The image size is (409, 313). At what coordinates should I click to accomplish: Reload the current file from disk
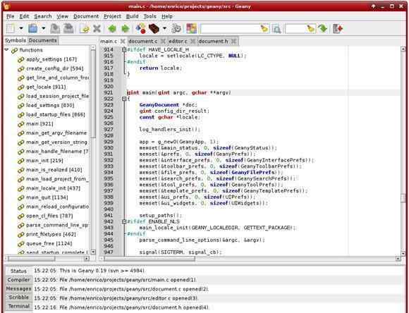coord(85,29)
